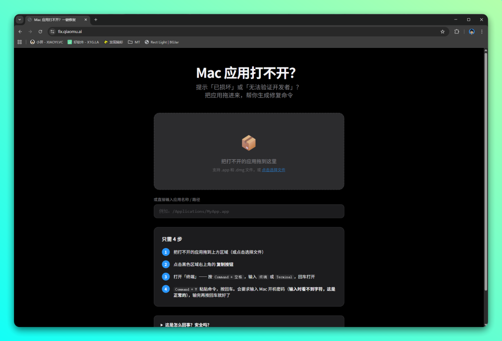Click the application path input field
Viewport: 502px width, 341px height.
249,211
